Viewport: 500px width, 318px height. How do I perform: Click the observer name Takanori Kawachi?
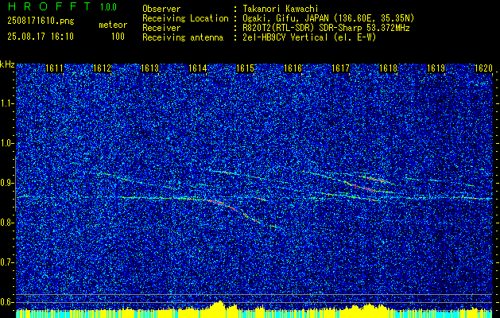[281, 9]
